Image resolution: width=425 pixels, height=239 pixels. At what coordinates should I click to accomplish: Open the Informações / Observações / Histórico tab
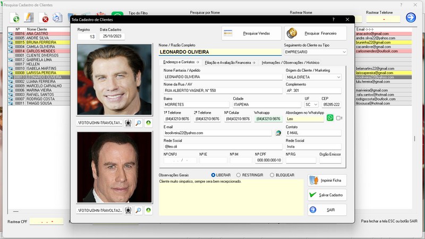[x=291, y=63]
